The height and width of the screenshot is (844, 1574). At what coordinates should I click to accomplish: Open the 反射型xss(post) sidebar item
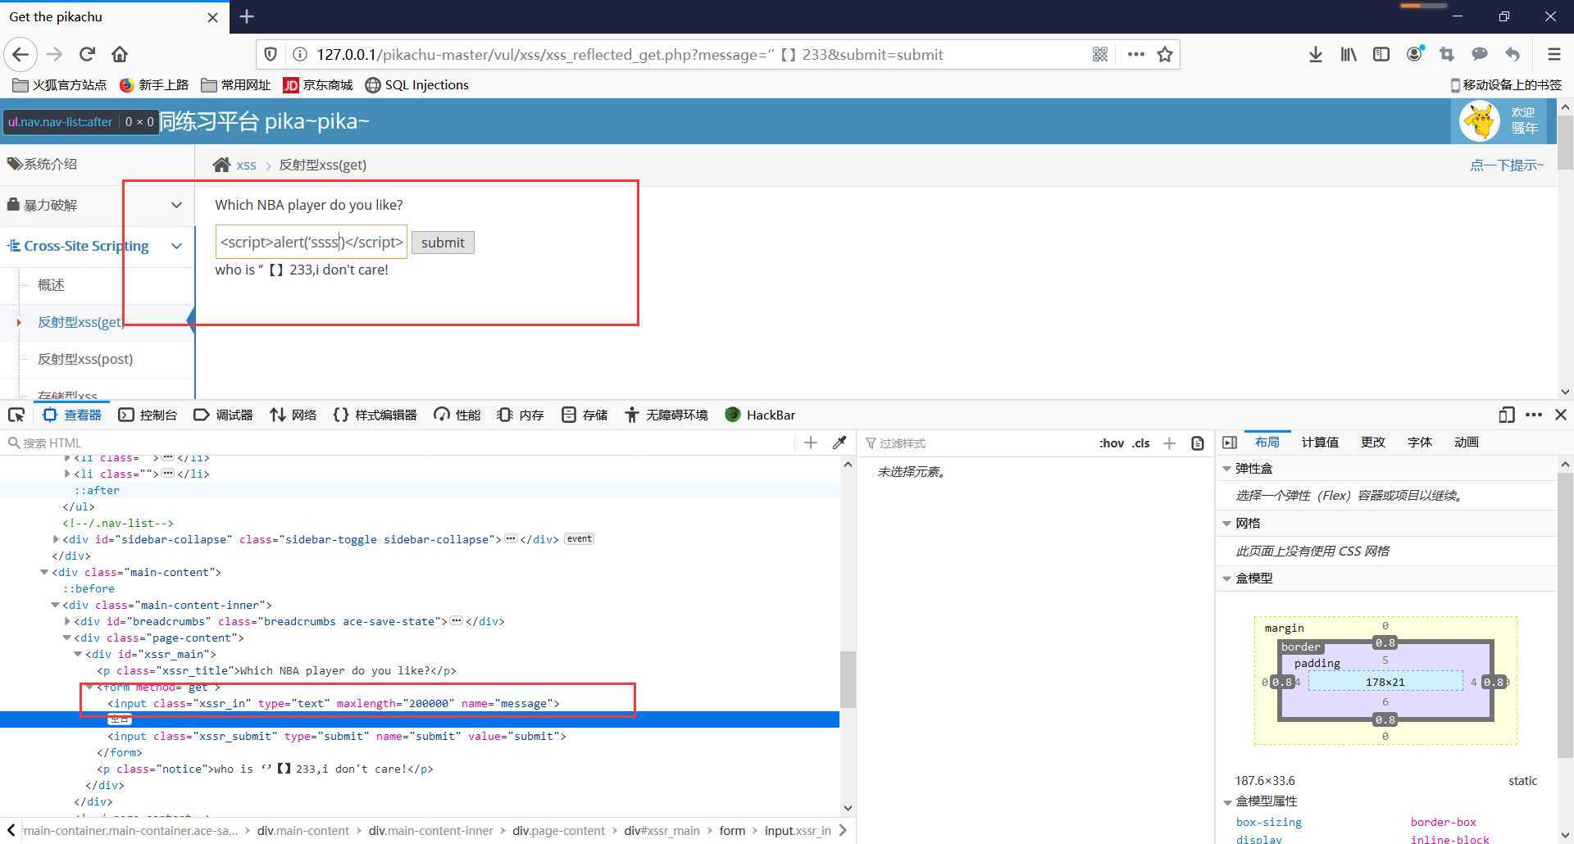pos(85,359)
